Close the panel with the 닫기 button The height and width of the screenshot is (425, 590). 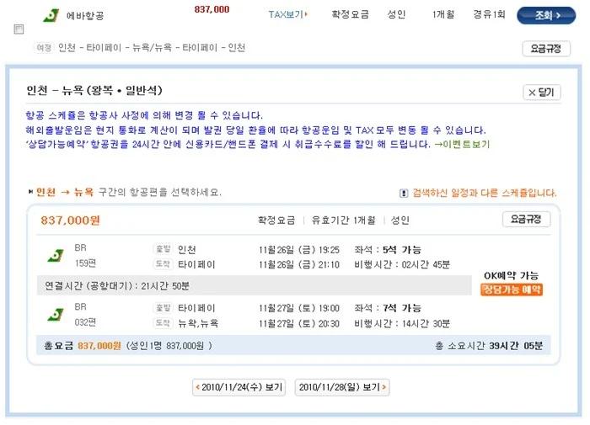point(541,93)
